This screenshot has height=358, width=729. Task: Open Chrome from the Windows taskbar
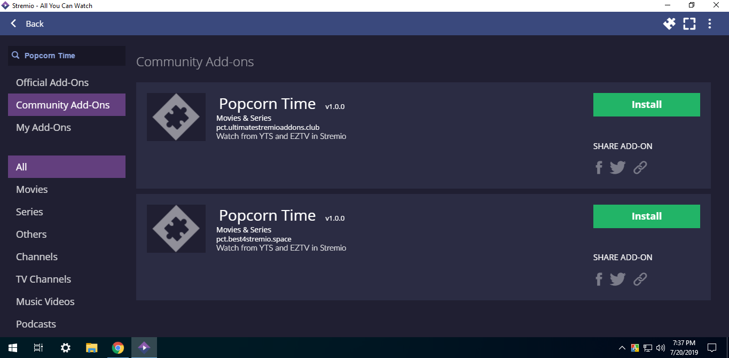coord(118,348)
